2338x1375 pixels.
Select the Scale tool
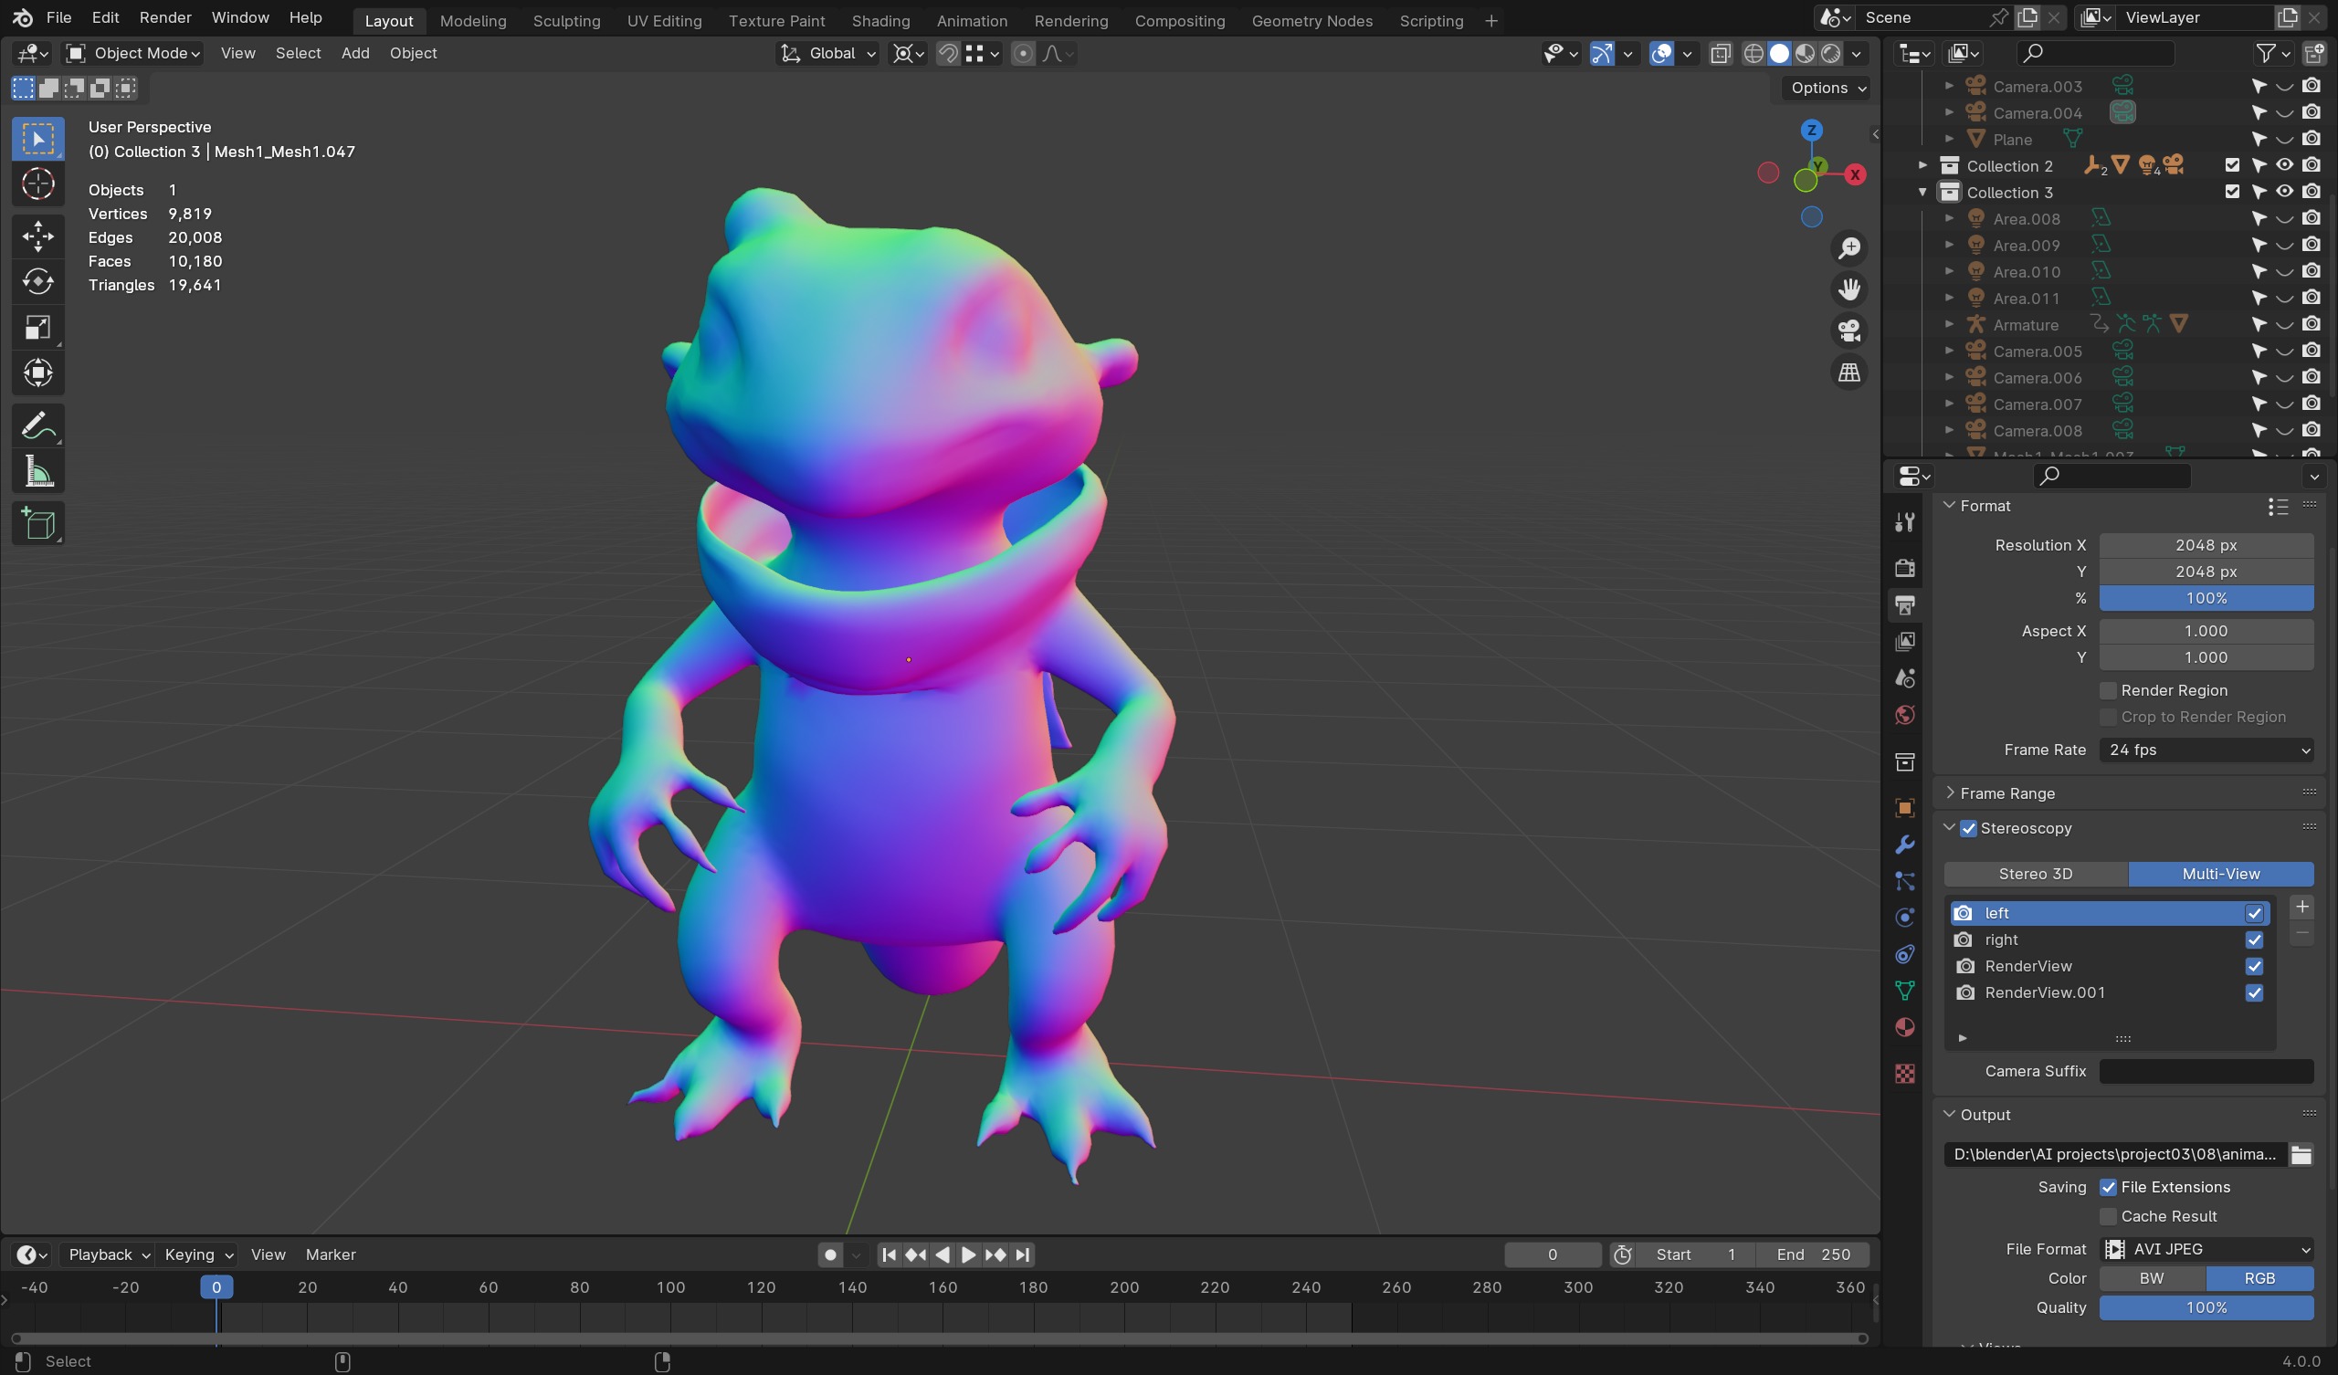(x=38, y=327)
